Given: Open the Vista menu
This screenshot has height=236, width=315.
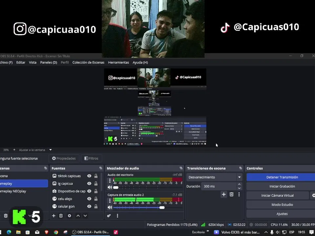Looking at the screenshot, I should [32, 62].
